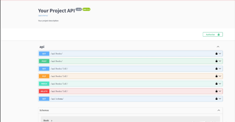This screenshot has height=122, width=235.
Task: Click lock icon on GET /api/books/ row
Action: pyautogui.click(x=216, y=53)
